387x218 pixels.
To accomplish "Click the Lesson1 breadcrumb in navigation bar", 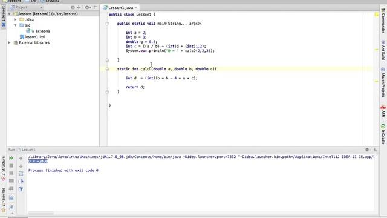I will pos(50,1).
